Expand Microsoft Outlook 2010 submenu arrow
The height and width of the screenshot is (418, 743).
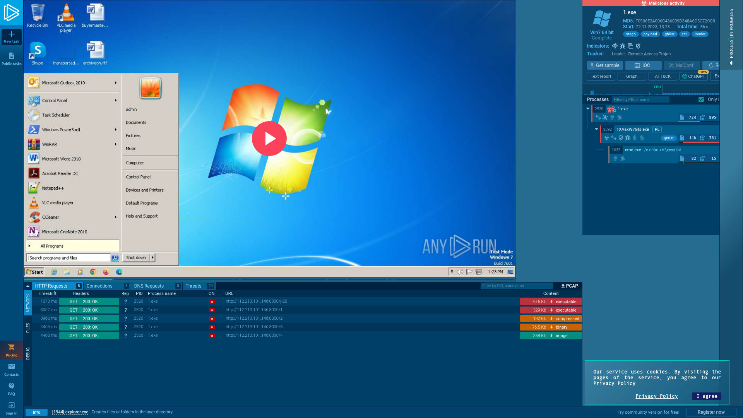(116, 83)
